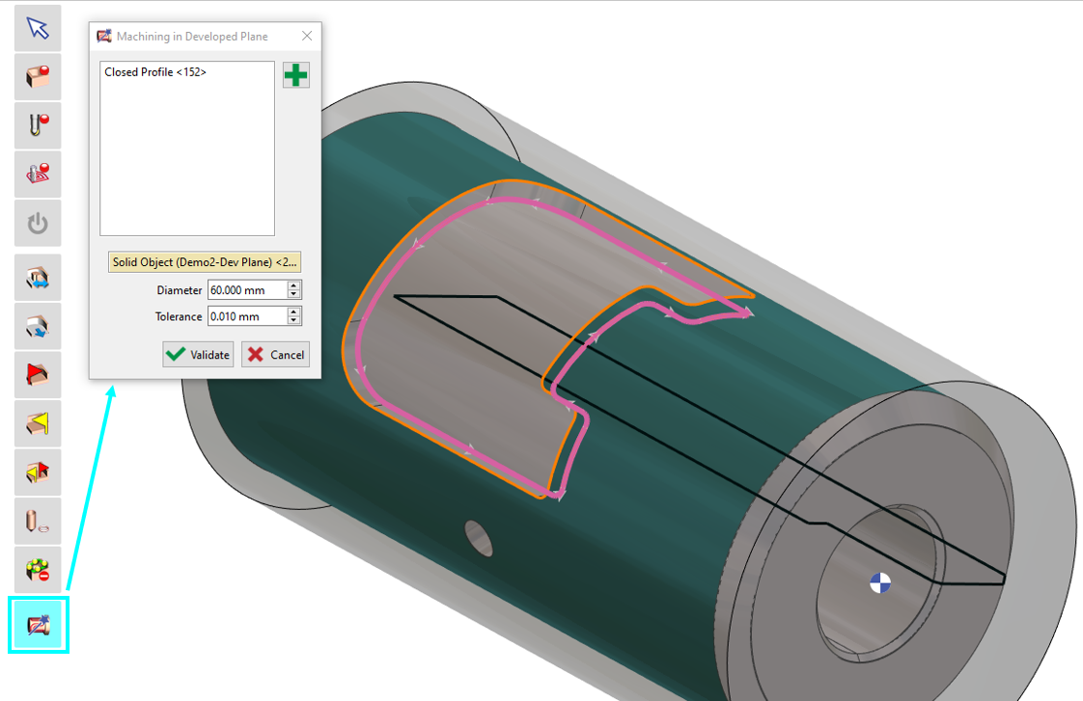
Task: Select the arrow pointer selection tool
Action: point(38,28)
